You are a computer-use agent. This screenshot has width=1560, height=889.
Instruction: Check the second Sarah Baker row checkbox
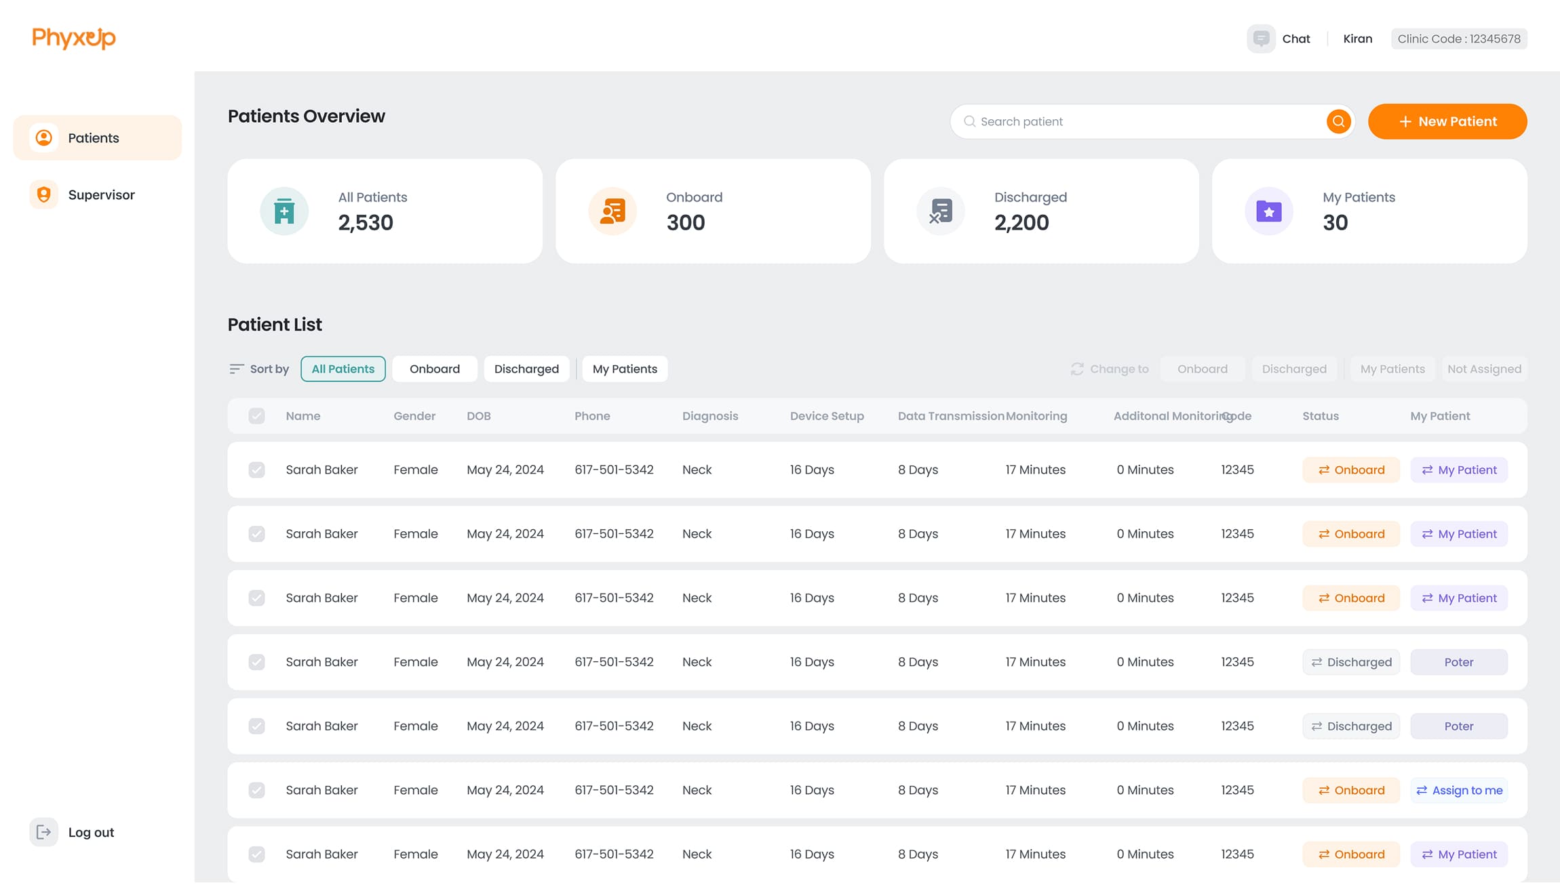coord(256,534)
